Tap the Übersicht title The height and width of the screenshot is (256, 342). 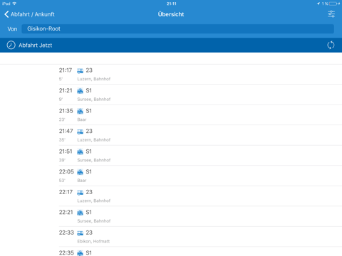[x=171, y=14]
